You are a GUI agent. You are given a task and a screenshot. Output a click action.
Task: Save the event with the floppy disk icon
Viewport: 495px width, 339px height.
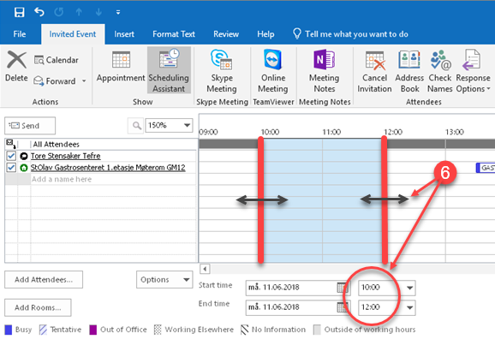(19, 12)
